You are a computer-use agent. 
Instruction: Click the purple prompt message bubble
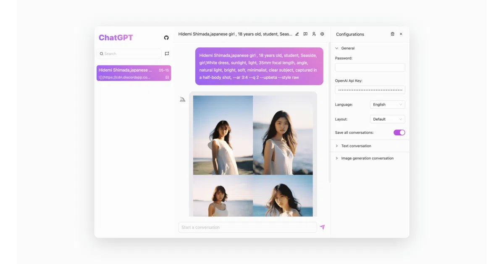click(259, 66)
